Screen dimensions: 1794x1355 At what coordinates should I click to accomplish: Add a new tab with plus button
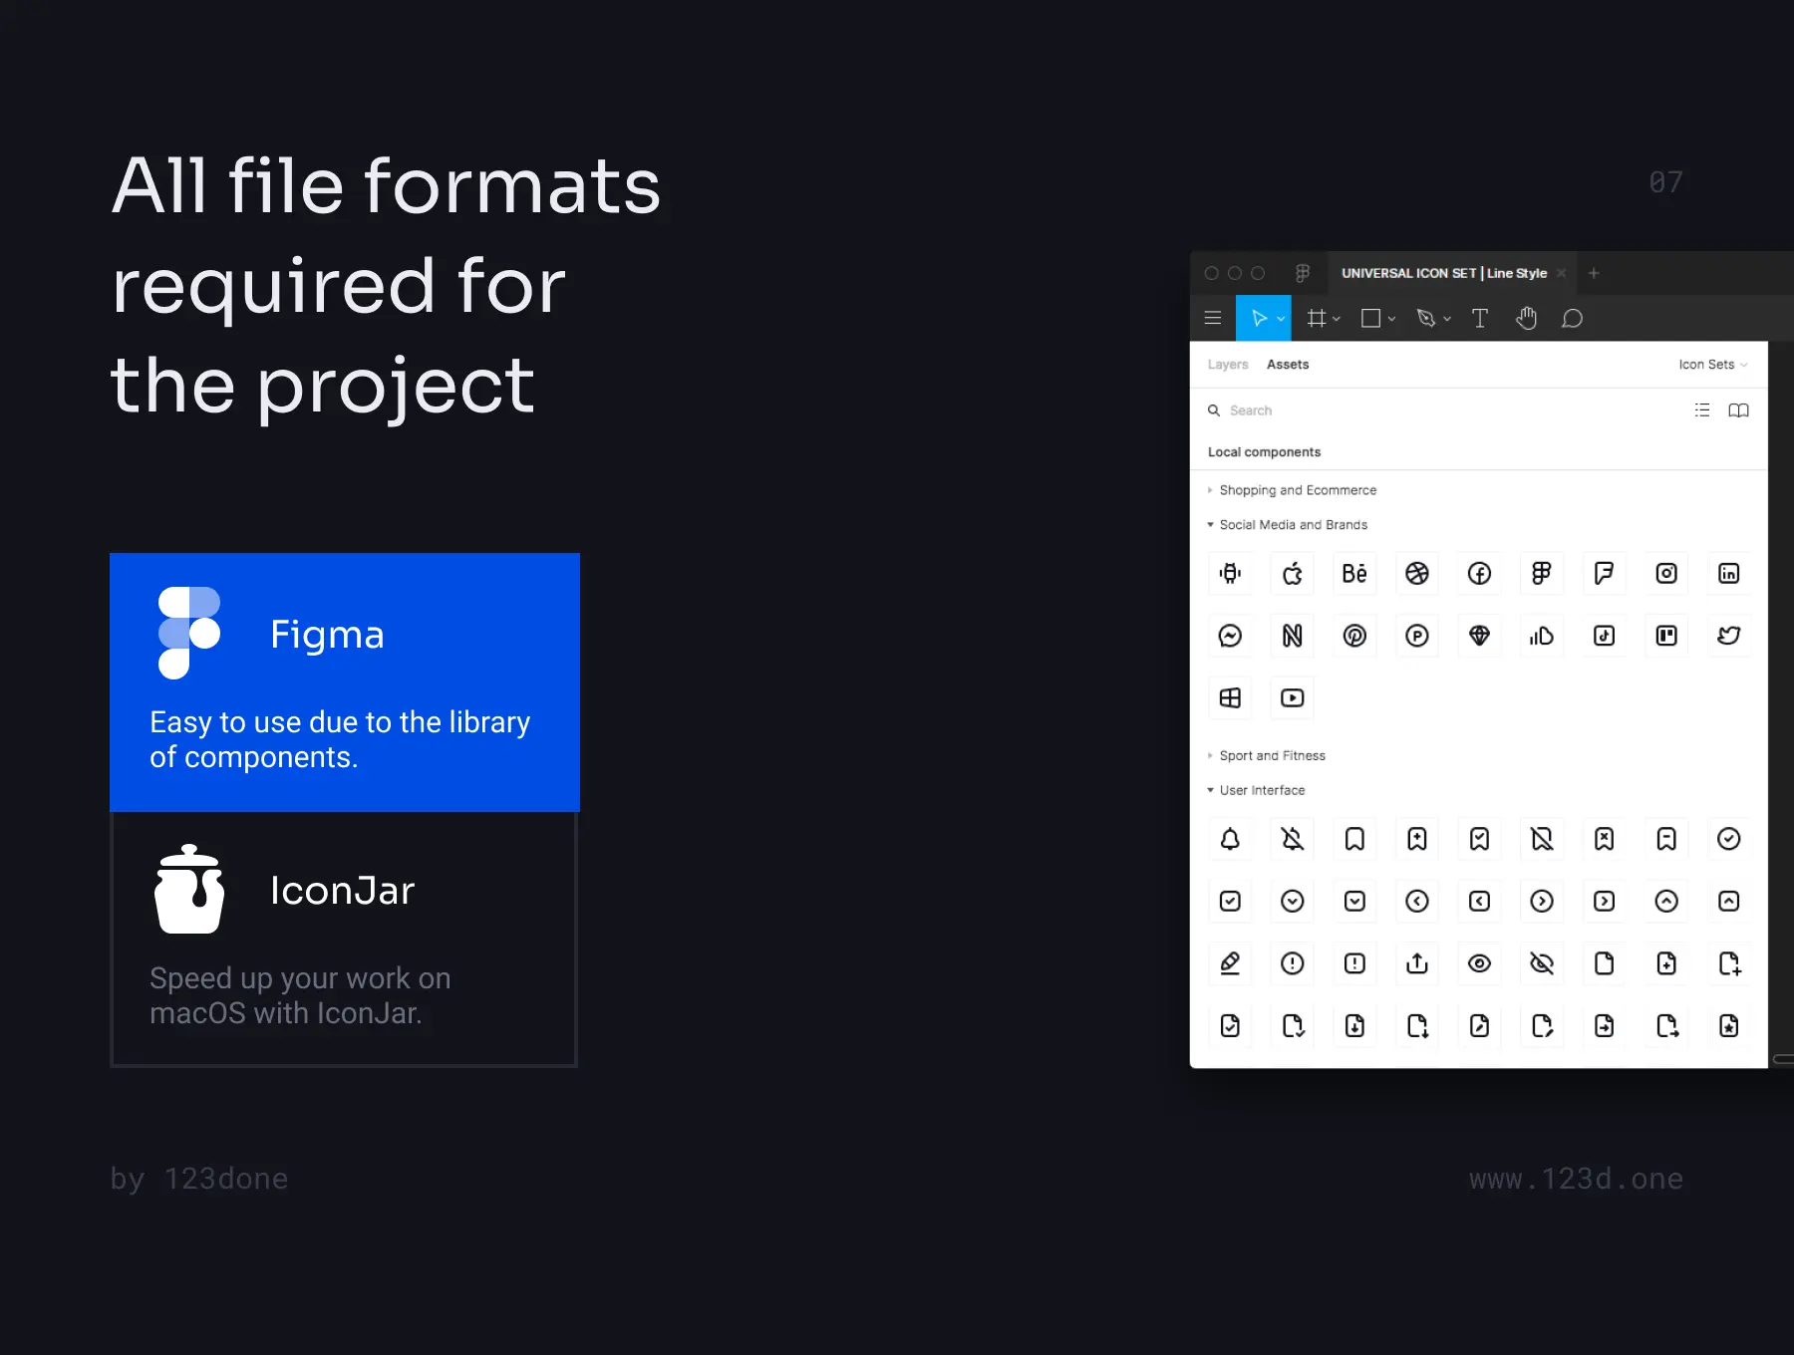(x=1594, y=273)
